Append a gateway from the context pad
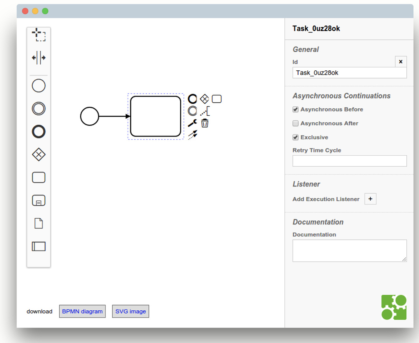419x343 pixels. (204, 99)
